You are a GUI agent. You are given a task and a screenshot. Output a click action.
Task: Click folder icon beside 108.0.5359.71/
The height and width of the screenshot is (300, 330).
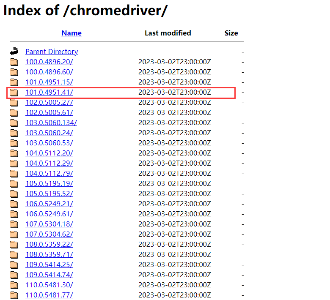coord(14,255)
